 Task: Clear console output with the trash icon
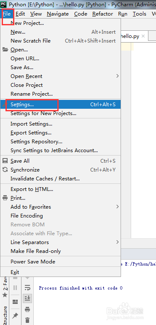pos(27,320)
